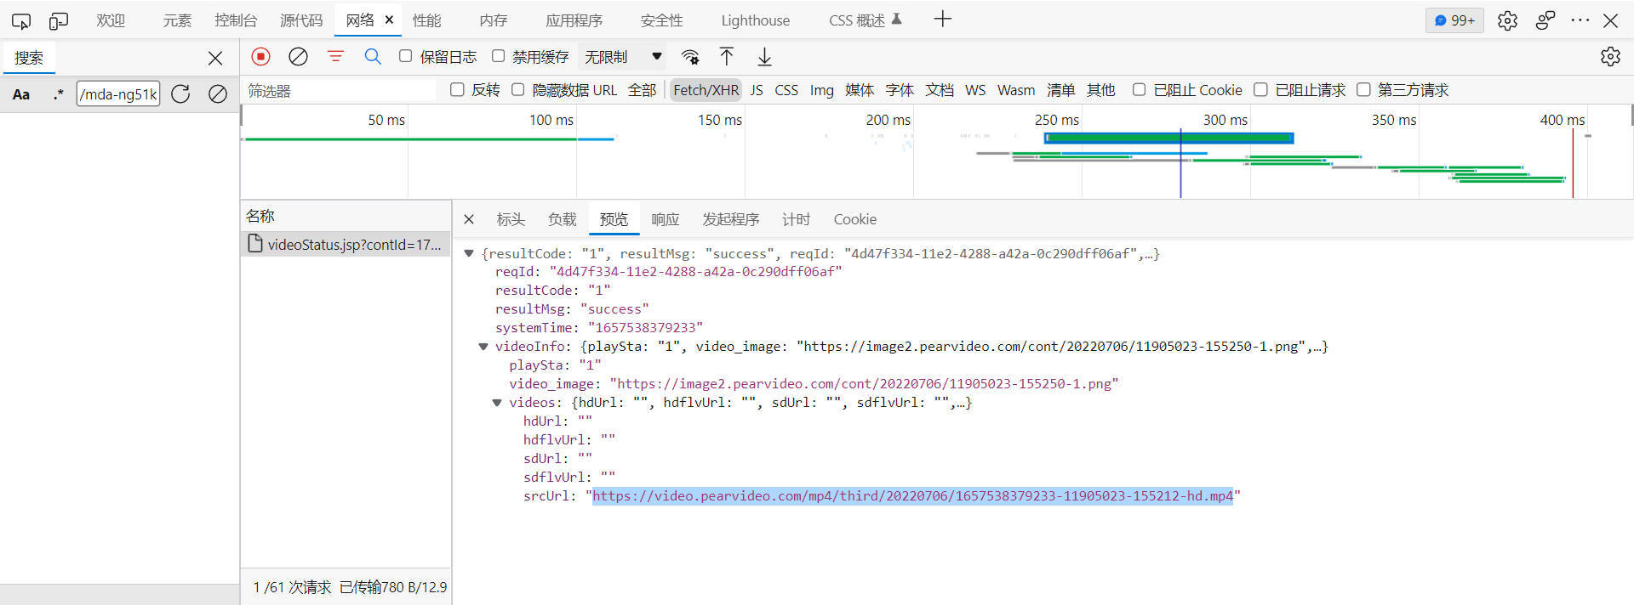Switch to the Elements (元素) tab
The image size is (1634, 605).
(177, 20)
